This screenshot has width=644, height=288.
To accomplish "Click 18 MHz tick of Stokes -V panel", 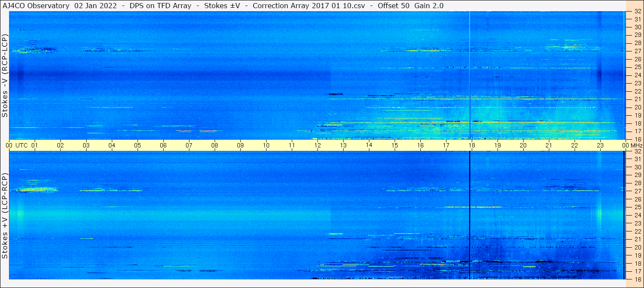I will pyautogui.click(x=637, y=123).
